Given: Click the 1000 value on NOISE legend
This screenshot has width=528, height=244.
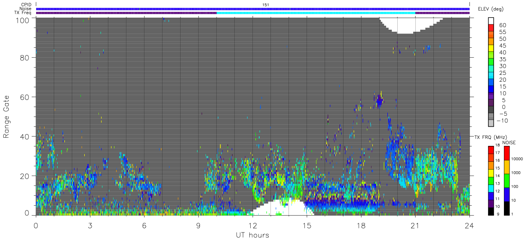Looking at the screenshot, I should tap(516, 173).
